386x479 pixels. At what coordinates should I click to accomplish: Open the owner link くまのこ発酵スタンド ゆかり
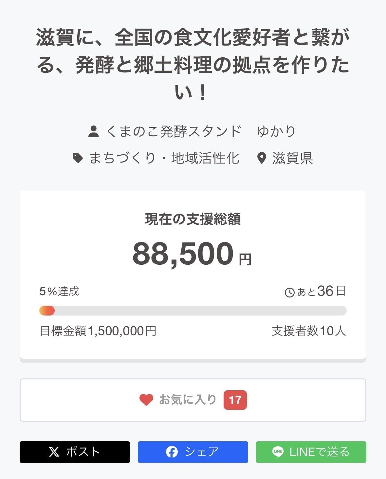pyautogui.click(x=201, y=132)
